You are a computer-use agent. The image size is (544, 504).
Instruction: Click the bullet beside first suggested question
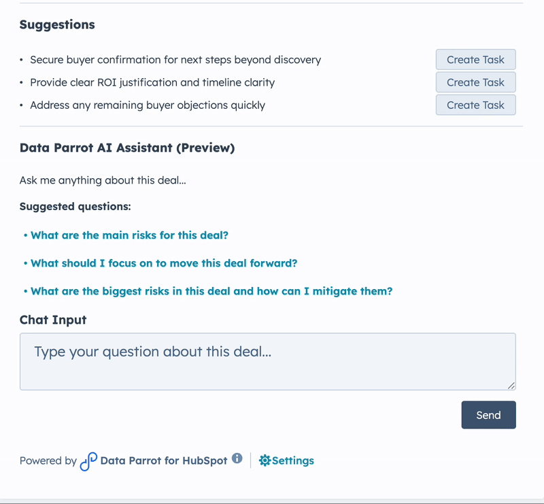point(25,235)
